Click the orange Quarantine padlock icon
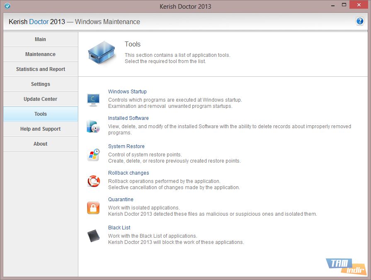Screen dimensions: 371x280 [x=93, y=207]
